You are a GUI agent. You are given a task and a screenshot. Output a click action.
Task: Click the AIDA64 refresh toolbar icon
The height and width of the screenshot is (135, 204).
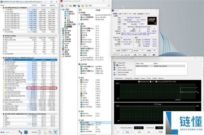(x=63, y=6)
